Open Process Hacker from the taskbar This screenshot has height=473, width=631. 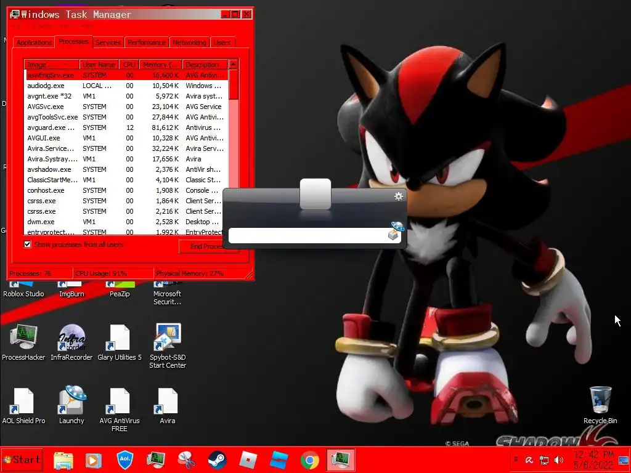coord(156,460)
